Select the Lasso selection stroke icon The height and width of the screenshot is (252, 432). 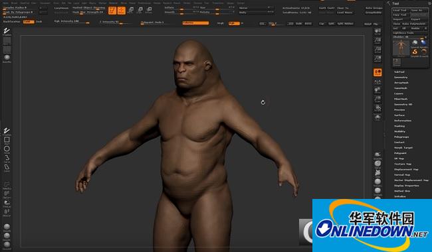coord(7,168)
